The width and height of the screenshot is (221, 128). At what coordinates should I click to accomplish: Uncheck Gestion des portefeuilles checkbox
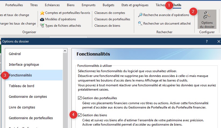[x=80, y=98]
